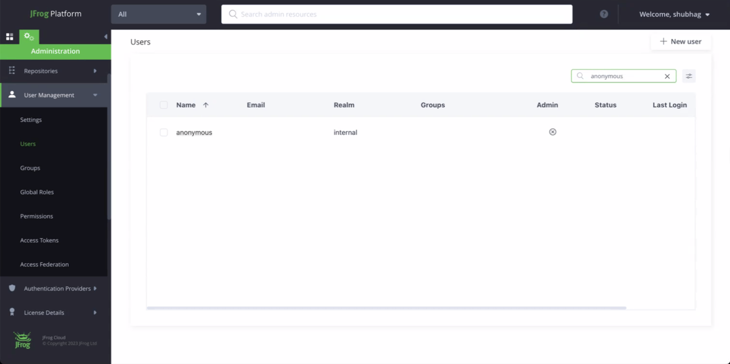Click the horizontal scrollbar under the table
Screen dimensions: 730x364
click(386, 308)
